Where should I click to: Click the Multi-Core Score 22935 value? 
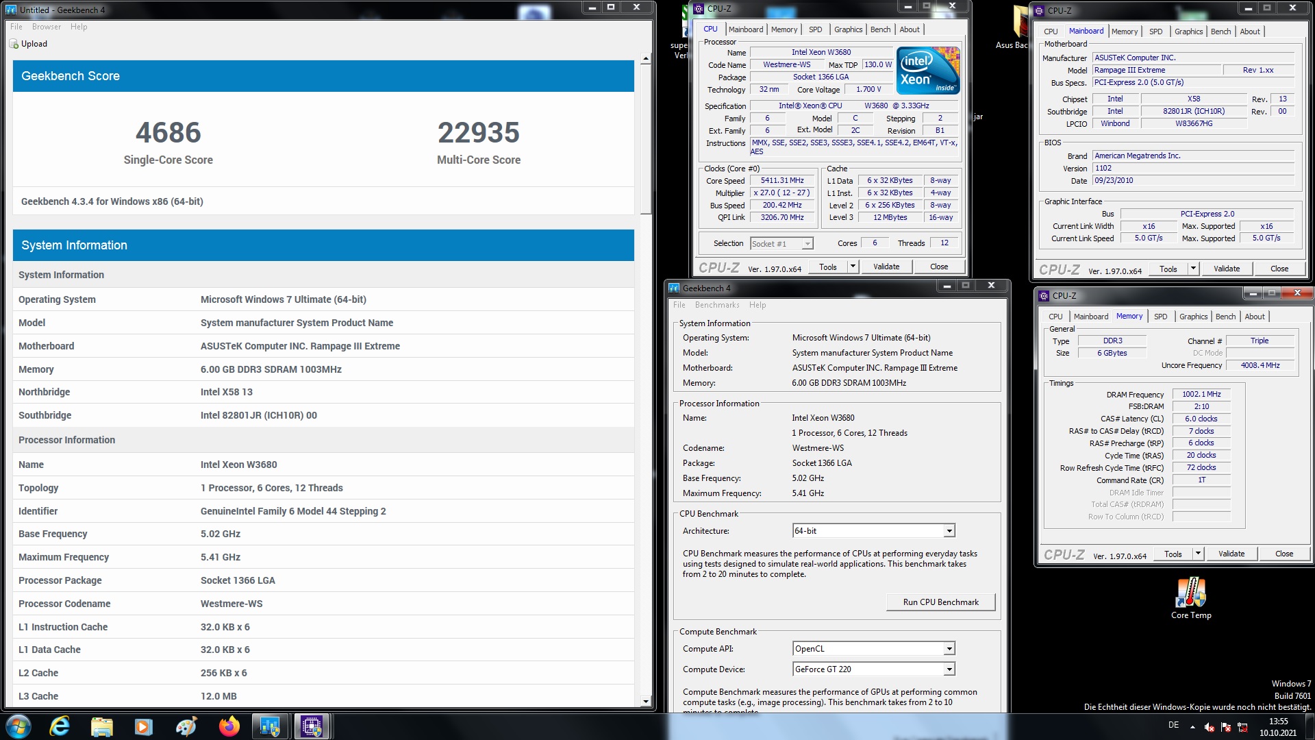(x=479, y=133)
